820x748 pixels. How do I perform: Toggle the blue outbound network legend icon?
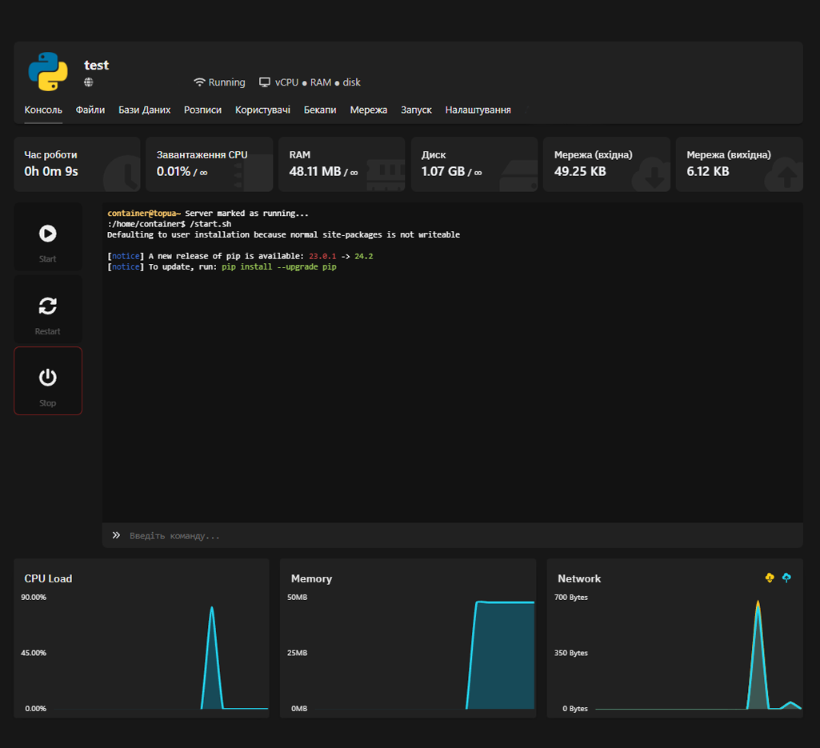pyautogui.click(x=786, y=578)
